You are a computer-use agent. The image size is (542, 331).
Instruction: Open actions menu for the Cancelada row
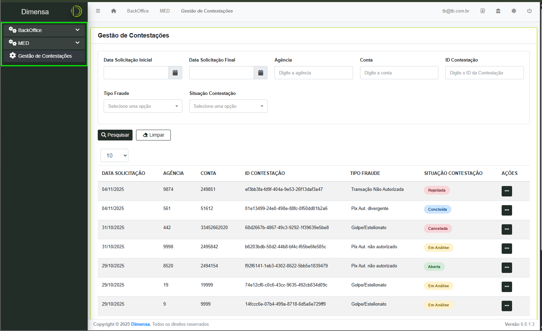[x=507, y=229]
